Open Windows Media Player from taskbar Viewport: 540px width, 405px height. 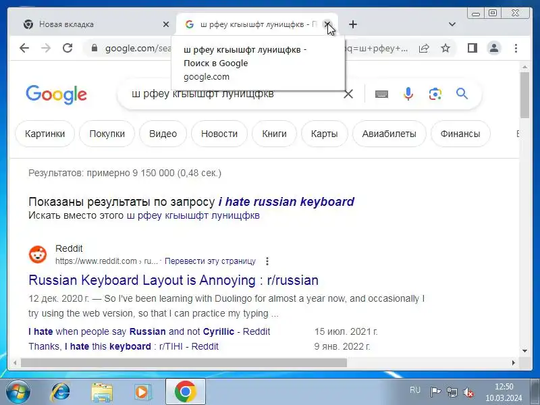click(142, 392)
